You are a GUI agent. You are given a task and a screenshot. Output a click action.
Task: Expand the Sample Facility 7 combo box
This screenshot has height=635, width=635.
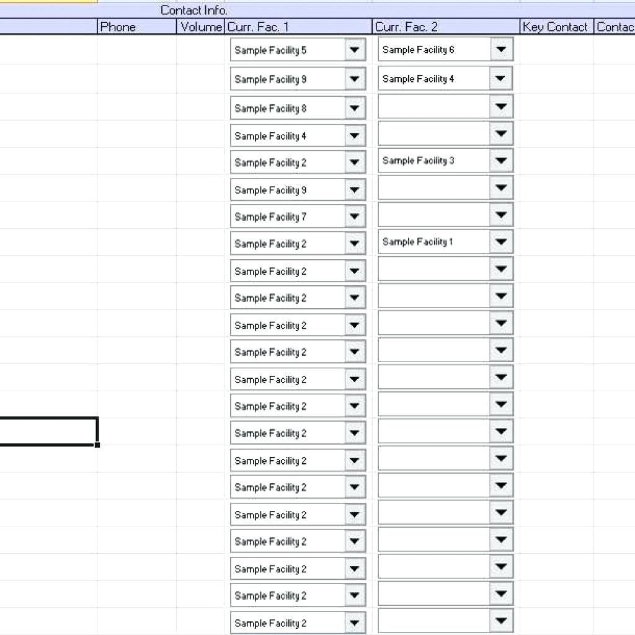[x=355, y=216]
